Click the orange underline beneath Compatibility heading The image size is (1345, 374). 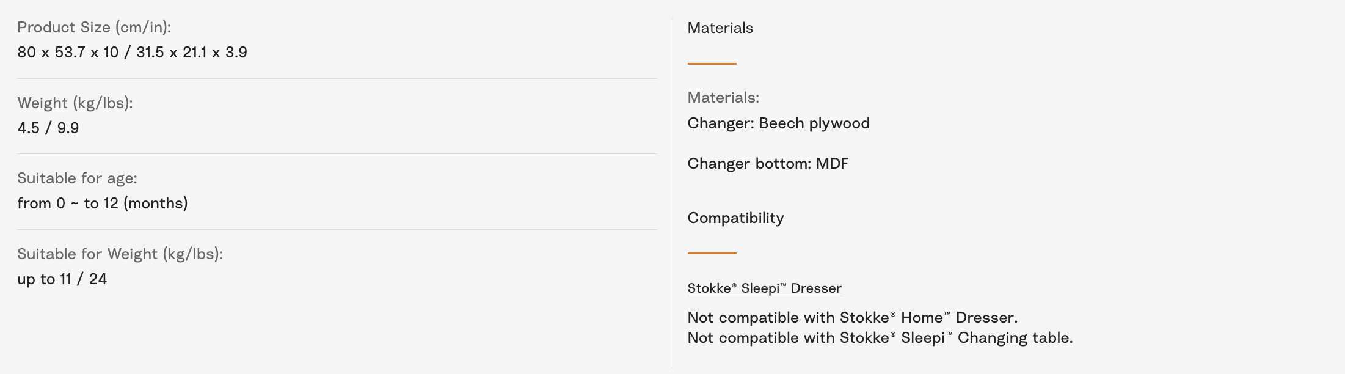pyautogui.click(x=712, y=253)
